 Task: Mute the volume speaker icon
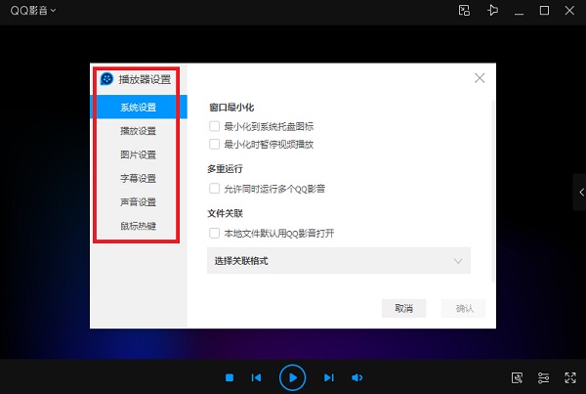[x=357, y=377]
